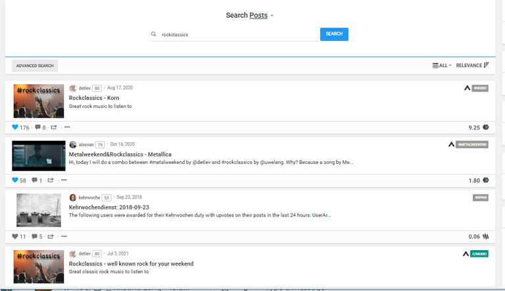Open the Metalweekend&Rockclassics - Metallica title
Screen dimensions: 505x291
pos(120,154)
